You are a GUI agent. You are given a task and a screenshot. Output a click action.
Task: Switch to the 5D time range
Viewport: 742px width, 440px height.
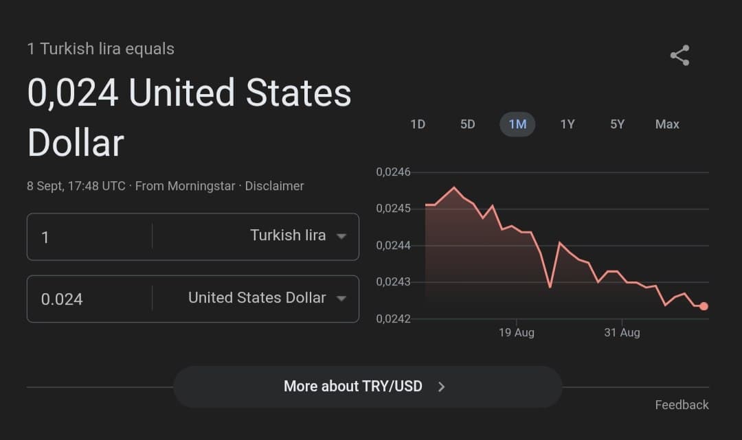468,124
